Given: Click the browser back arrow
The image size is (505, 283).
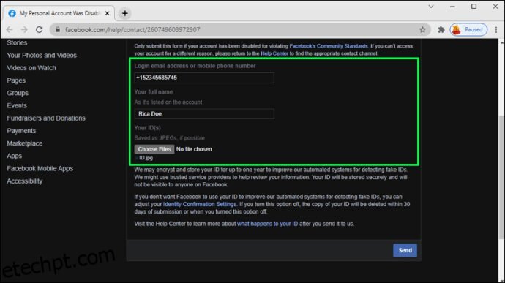Looking at the screenshot, I should [10, 30].
